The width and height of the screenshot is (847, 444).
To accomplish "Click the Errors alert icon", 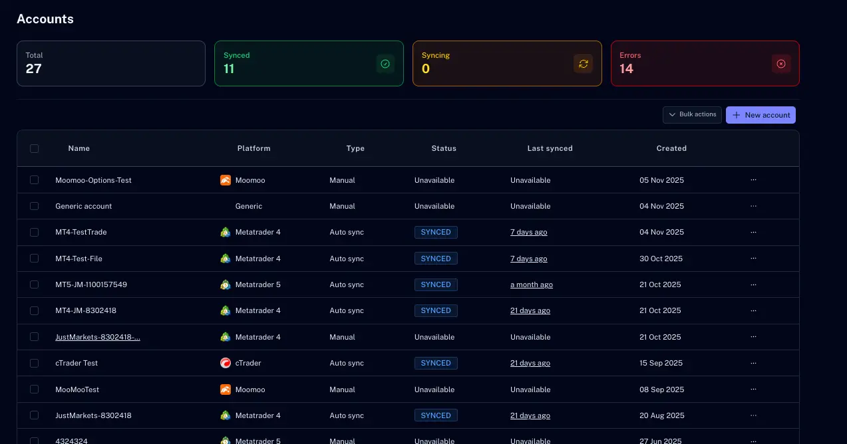I will [781, 64].
